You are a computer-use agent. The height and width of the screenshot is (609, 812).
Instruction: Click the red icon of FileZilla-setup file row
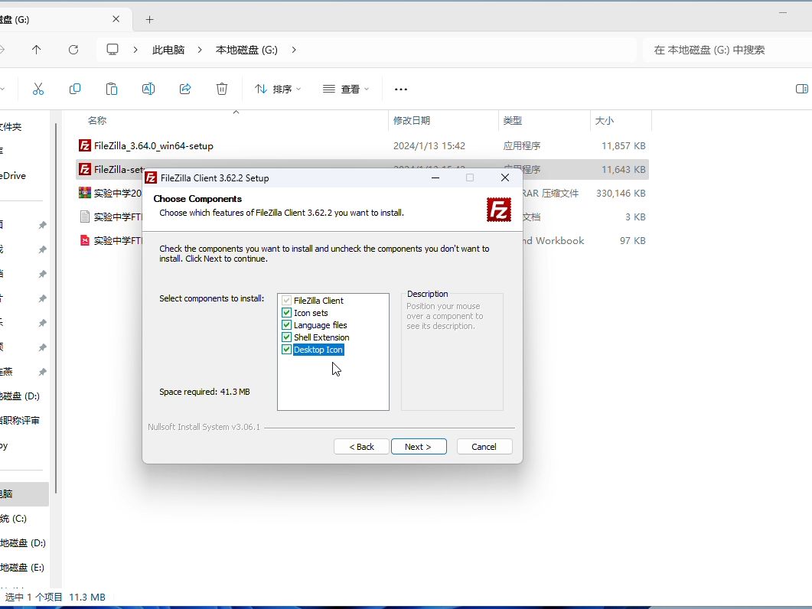tap(85, 169)
